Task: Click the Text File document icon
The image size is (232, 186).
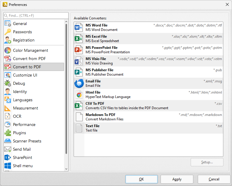Action: [79, 128]
